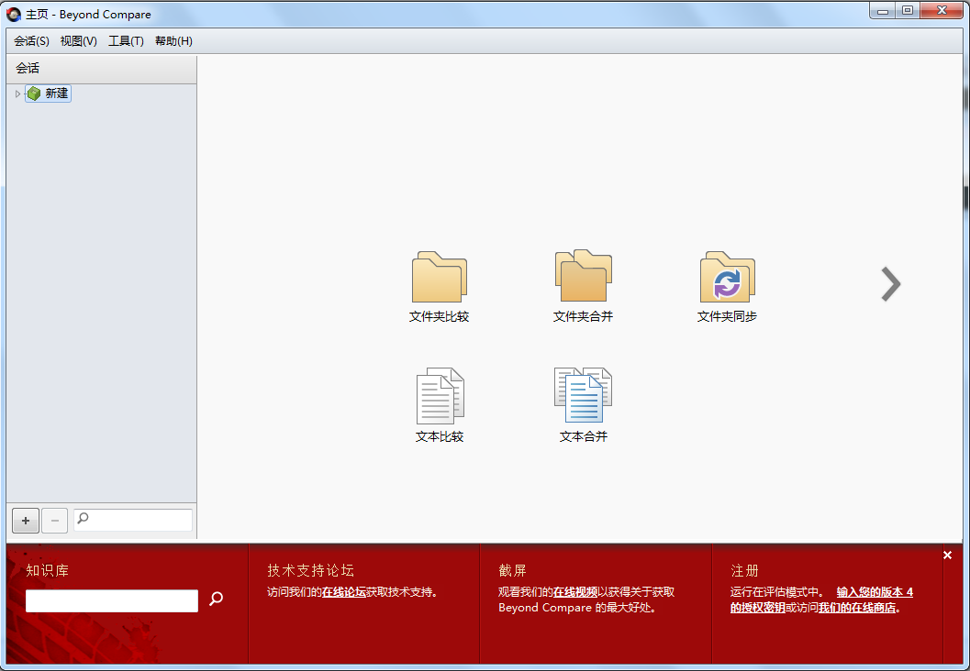
Task: Click the session filter search field
Action: tap(138, 520)
